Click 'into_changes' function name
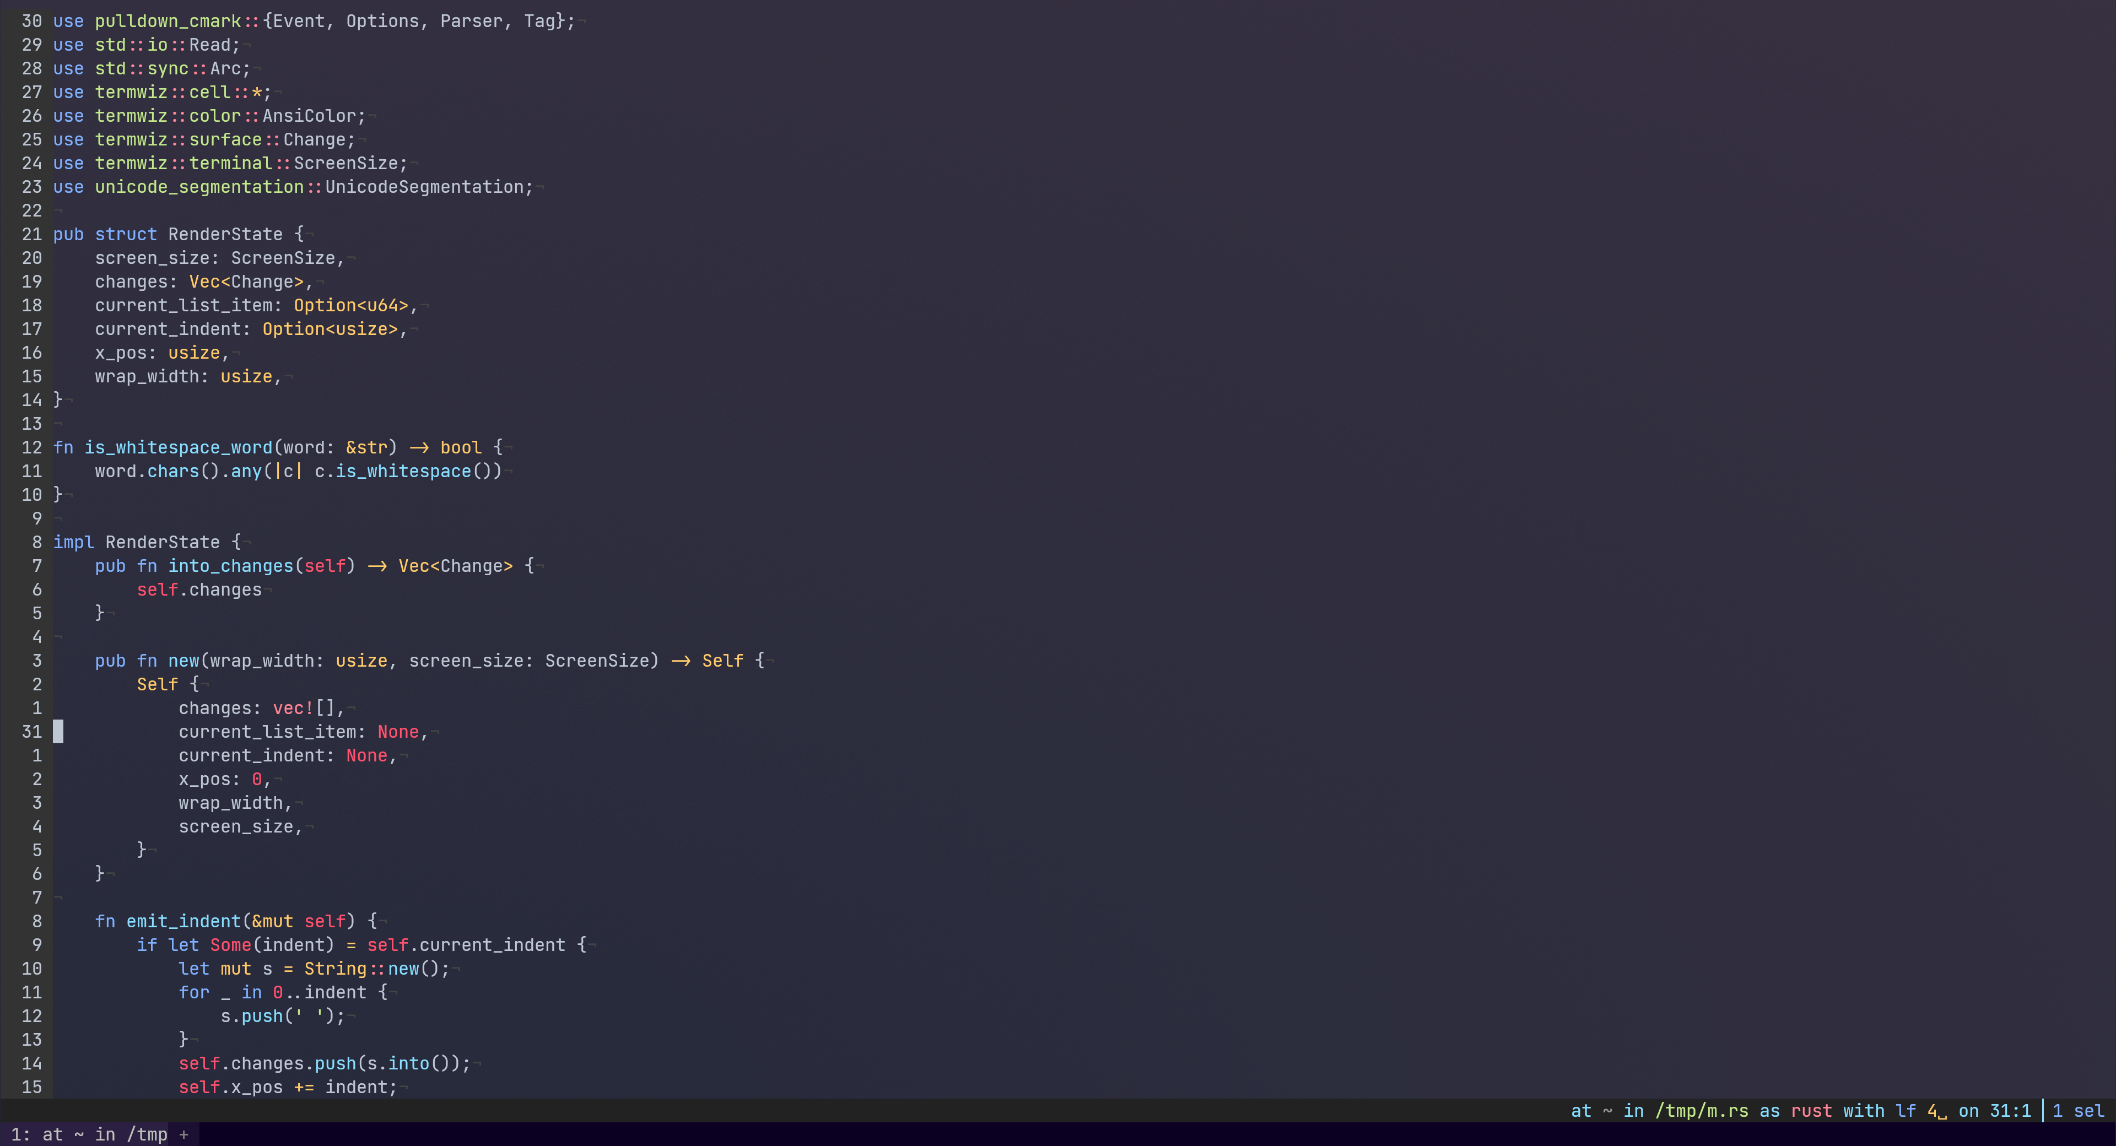Image resolution: width=2116 pixels, height=1146 pixels. pyautogui.click(x=231, y=566)
